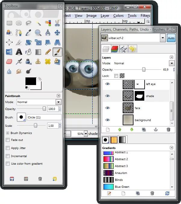Select the Ellipse Select tool
This screenshot has width=181, height=204.
click(x=19, y=23)
